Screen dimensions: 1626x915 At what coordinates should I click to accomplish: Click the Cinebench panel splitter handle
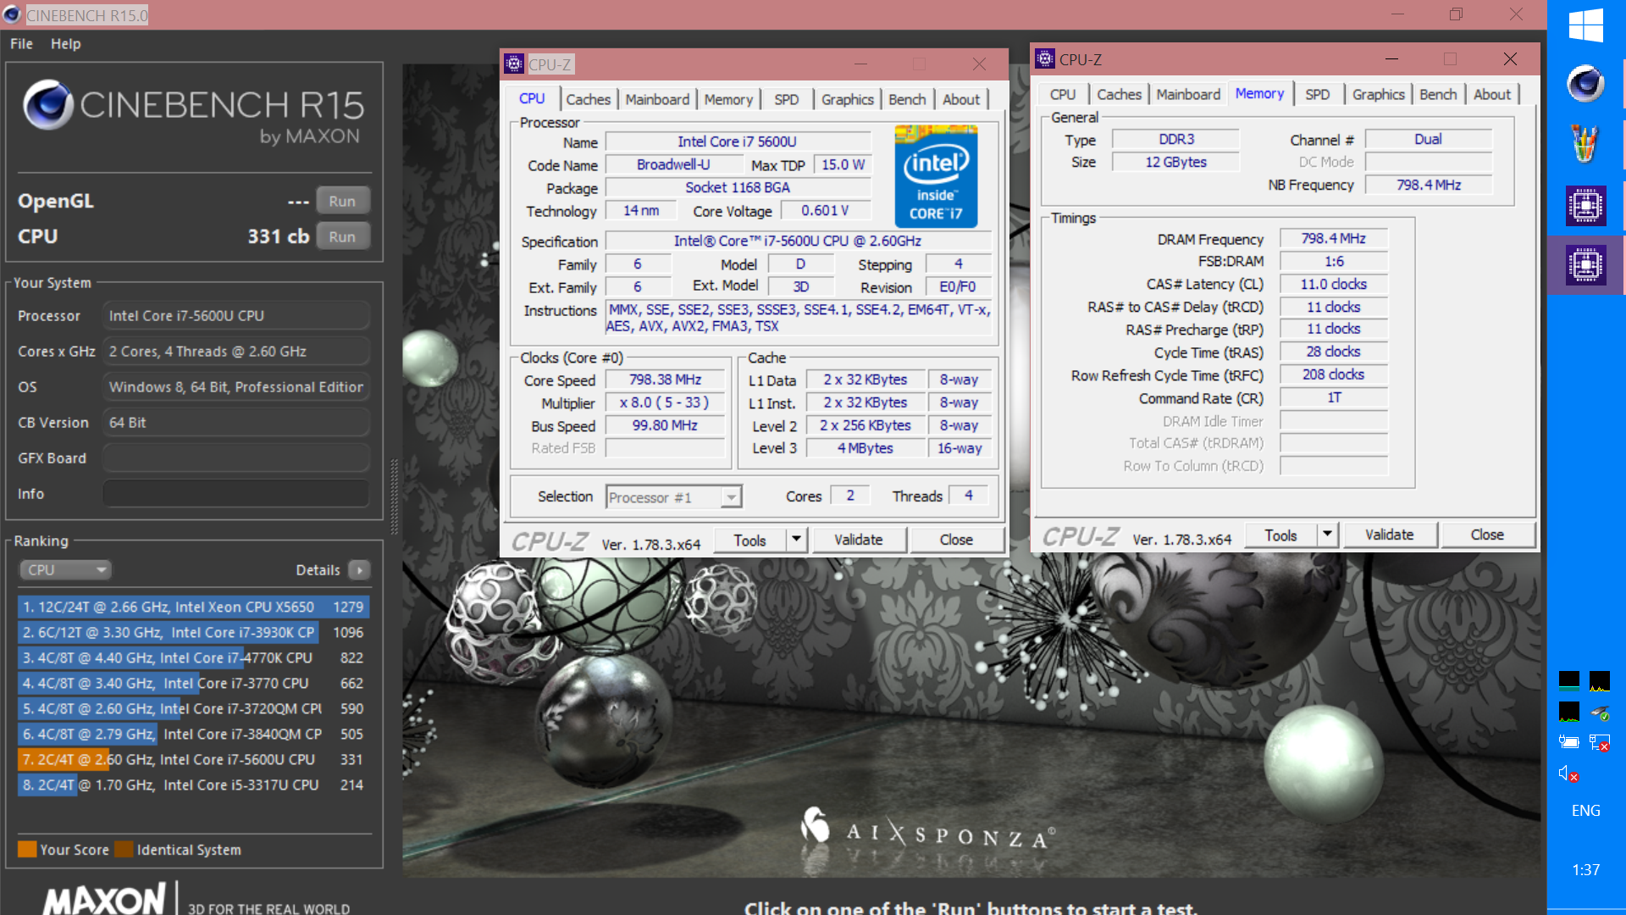[394, 496]
